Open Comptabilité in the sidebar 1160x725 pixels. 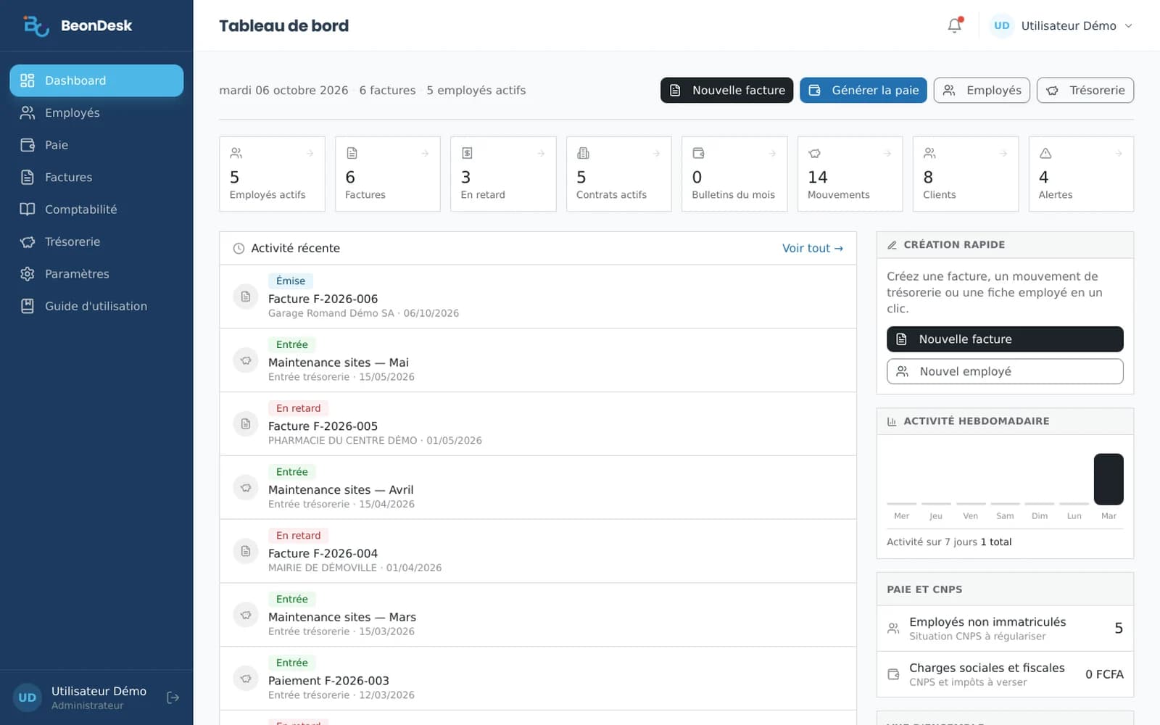point(96,210)
